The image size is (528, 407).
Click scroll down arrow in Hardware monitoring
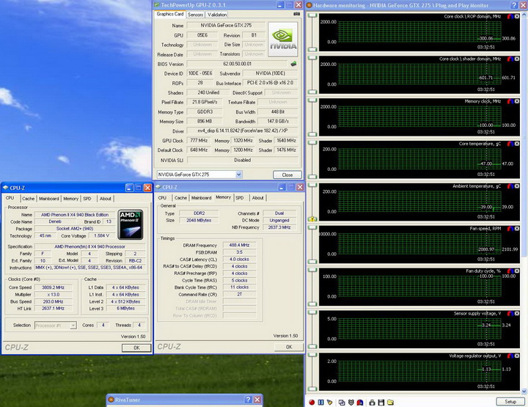click(x=524, y=391)
